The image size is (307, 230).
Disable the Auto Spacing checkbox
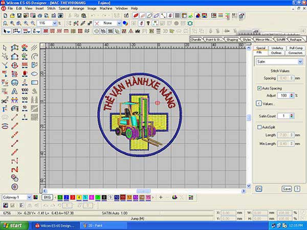coord(260,88)
